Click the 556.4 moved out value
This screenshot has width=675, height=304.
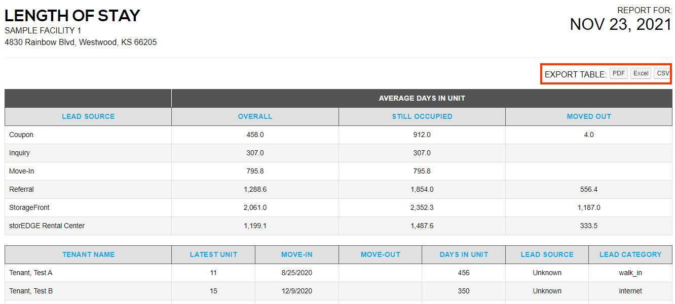click(589, 190)
